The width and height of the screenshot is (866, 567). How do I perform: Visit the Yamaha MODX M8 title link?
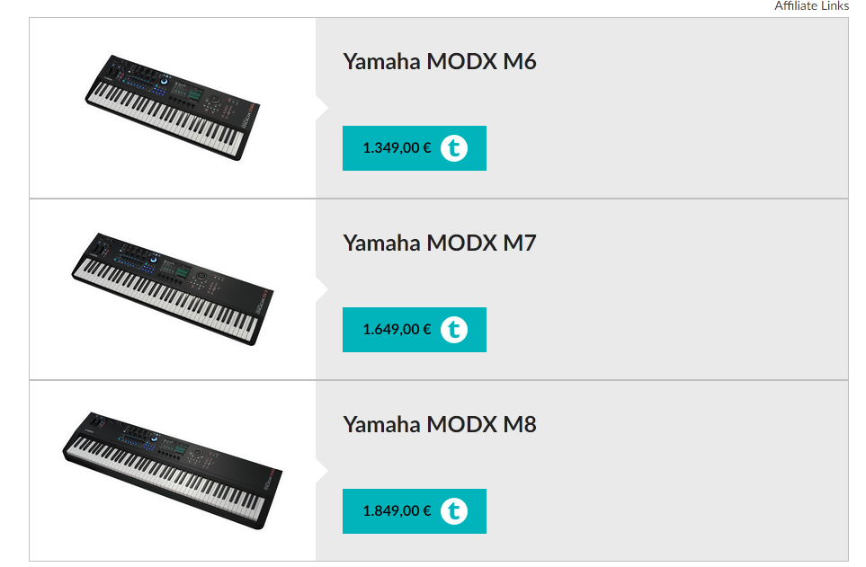click(440, 424)
